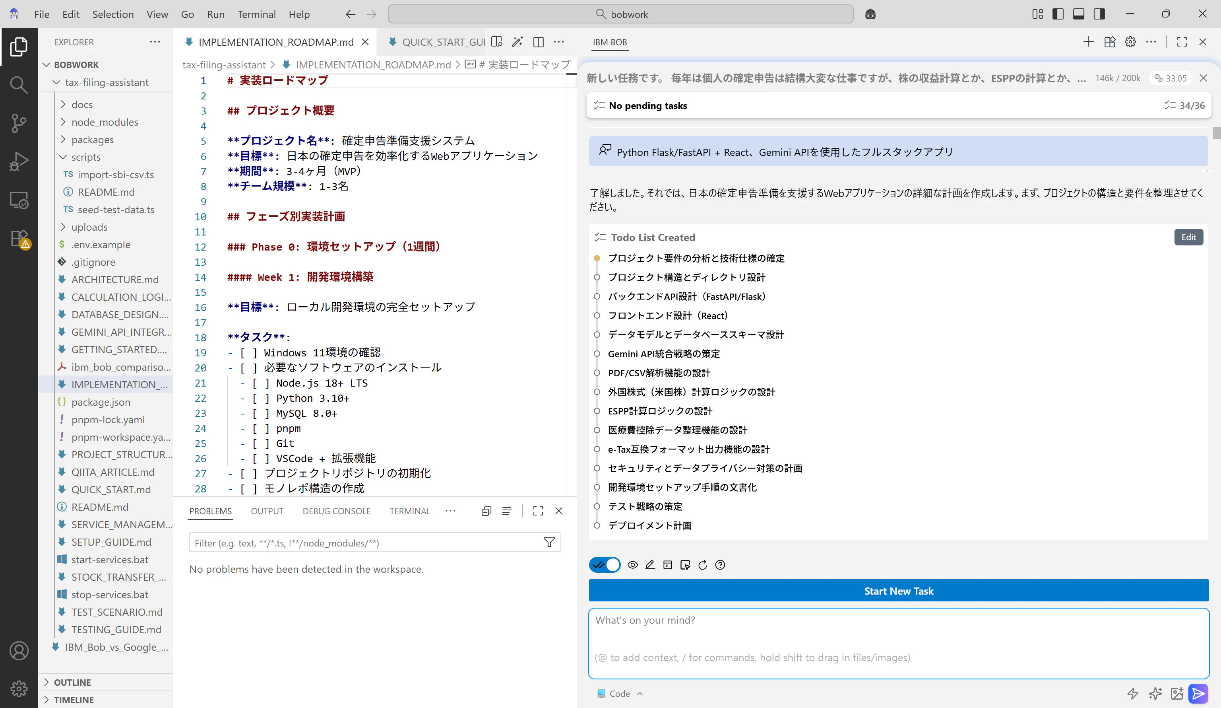Click Edit on the Todo List

pyautogui.click(x=1188, y=237)
